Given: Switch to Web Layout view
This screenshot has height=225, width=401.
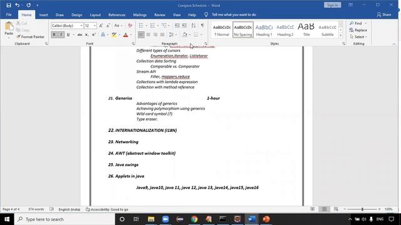Looking at the screenshot, I should [336, 209].
